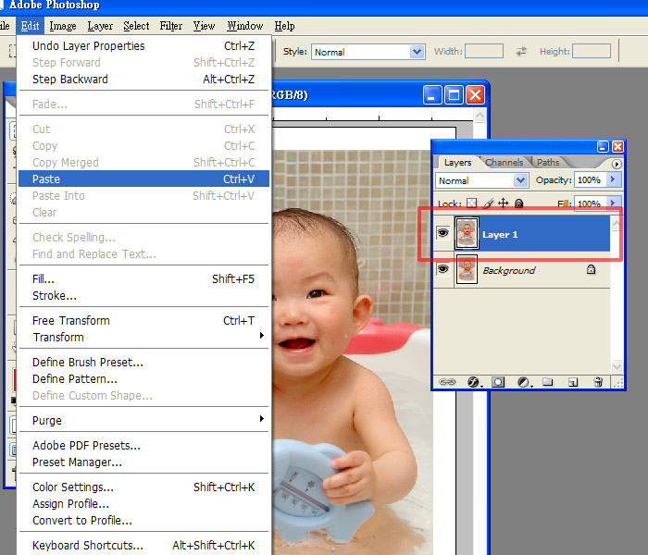Open the Style dropdown in options bar
The image size is (648, 555).
tap(368, 52)
